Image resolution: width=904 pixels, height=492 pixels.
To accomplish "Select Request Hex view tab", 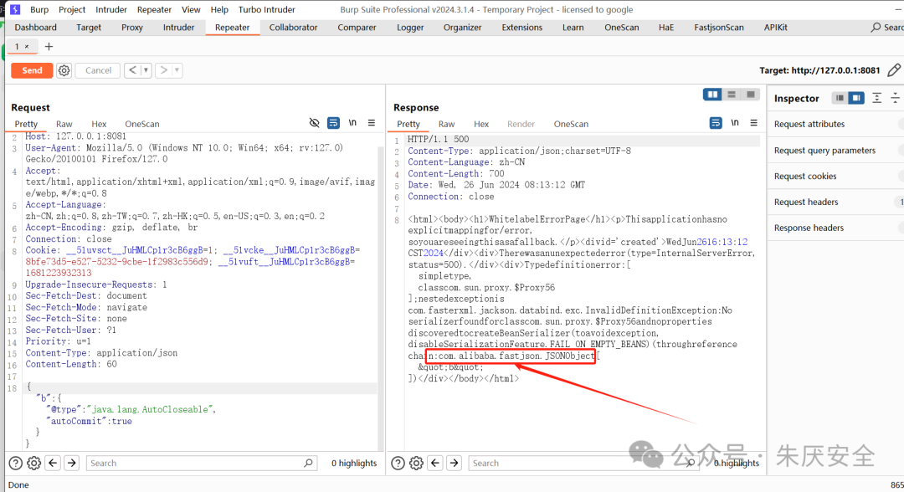I will pyautogui.click(x=99, y=124).
